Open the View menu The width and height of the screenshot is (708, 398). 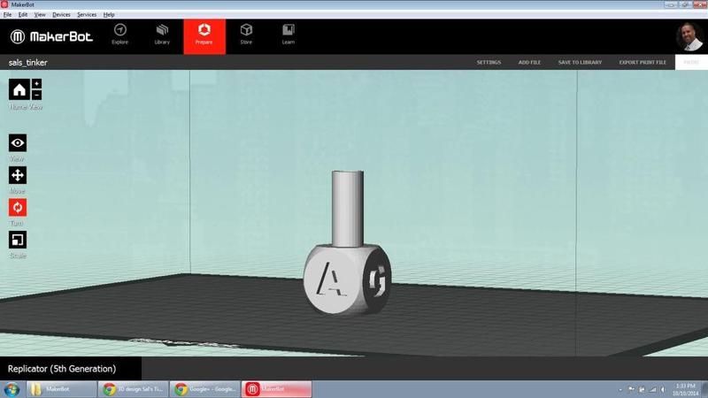40,14
